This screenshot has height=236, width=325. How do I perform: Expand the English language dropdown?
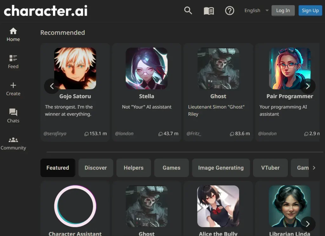255,10
